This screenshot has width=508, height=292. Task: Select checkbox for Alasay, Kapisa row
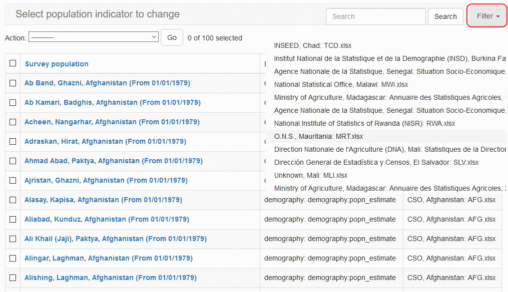(13, 200)
